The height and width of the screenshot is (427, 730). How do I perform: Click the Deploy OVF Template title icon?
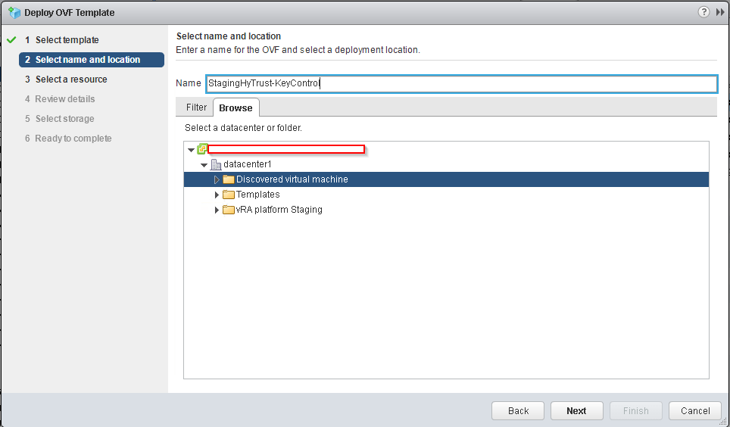point(14,13)
